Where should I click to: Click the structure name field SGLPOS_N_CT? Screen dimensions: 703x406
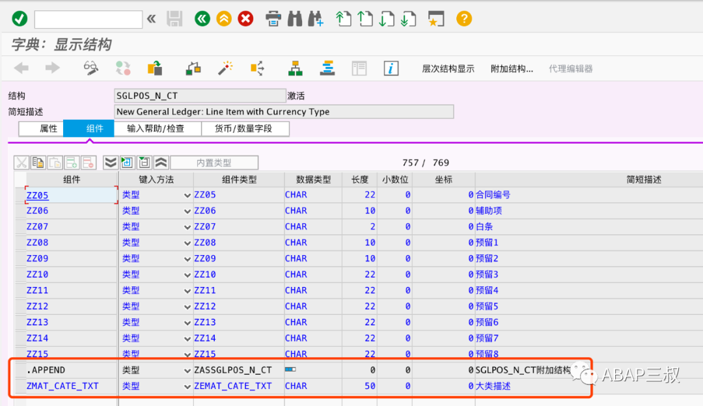click(x=200, y=96)
